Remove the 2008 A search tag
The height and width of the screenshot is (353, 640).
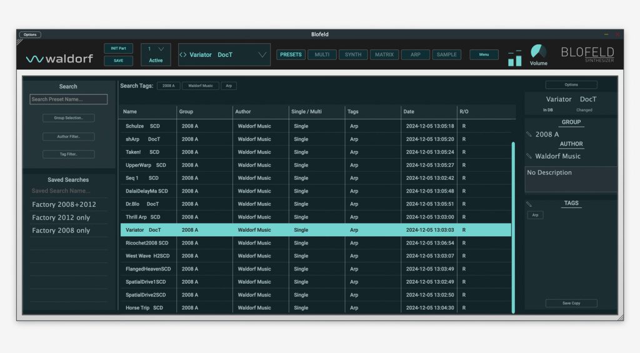pyautogui.click(x=169, y=86)
